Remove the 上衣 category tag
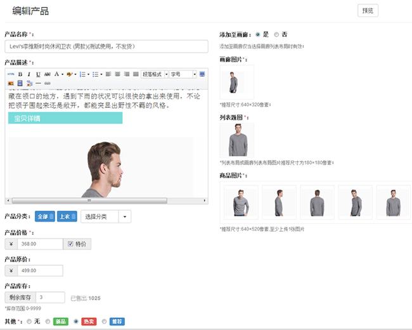 click(74, 217)
